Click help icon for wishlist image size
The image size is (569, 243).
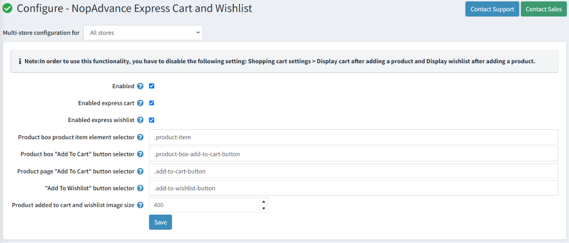(x=141, y=205)
